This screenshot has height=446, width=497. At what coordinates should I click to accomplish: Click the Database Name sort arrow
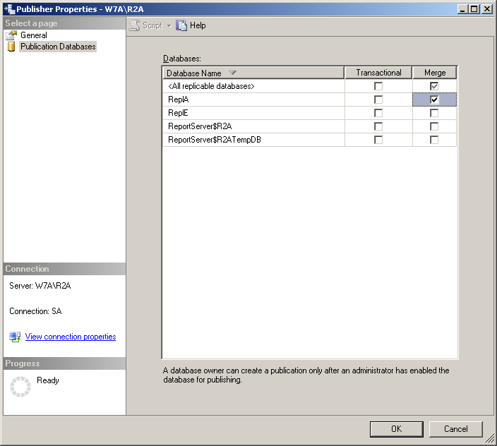pyautogui.click(x=233, y=73)
